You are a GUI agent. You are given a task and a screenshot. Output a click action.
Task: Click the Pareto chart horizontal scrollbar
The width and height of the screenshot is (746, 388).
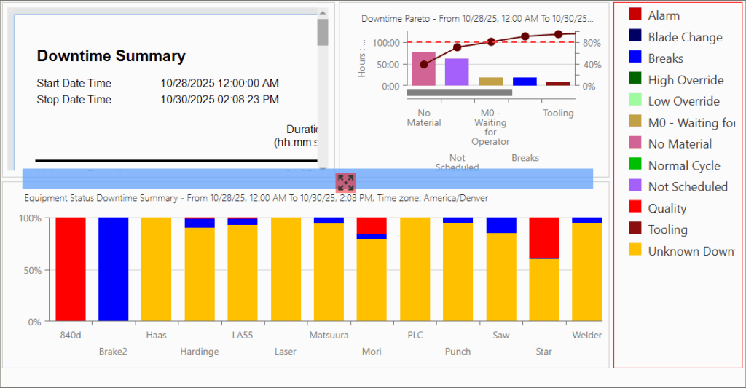coord(459,92)
